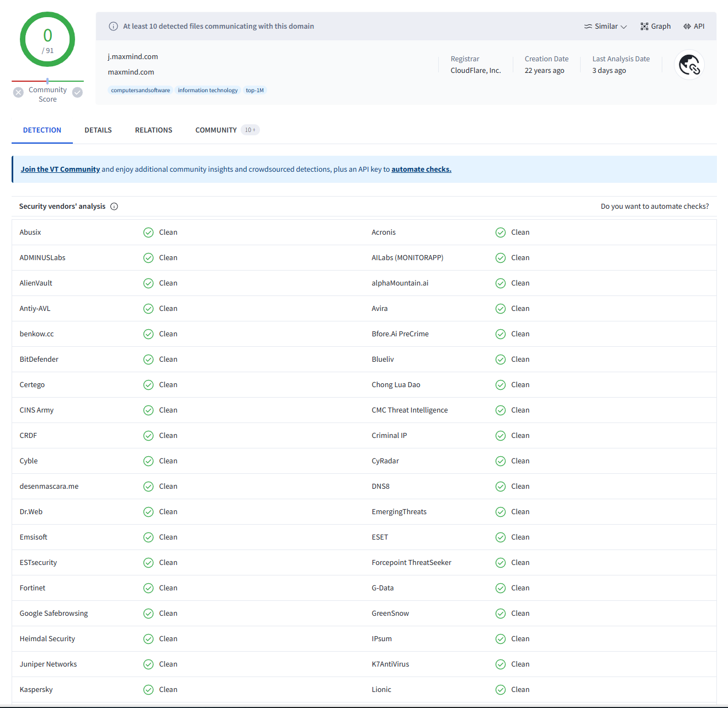Click the 3 days ago analysis date
This screenshot has height=708, width=728.
(609, 71)
